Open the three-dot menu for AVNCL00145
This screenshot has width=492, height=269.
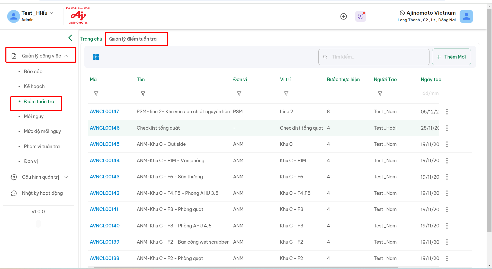coord(447,144)
